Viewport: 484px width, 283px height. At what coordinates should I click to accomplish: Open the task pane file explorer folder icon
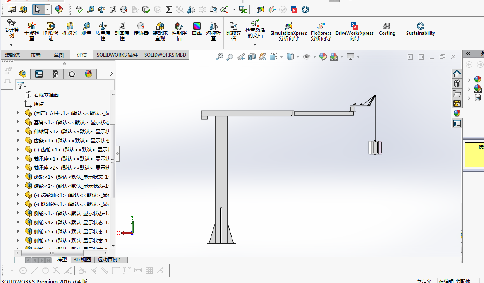pyautogui.click(x=457, y=94)
